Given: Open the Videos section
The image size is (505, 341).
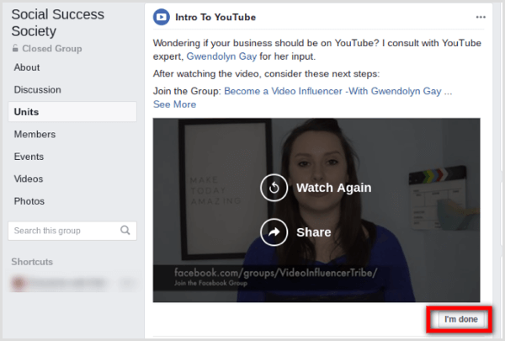Looking at the screenshot, I should click(x=29, y=178).
